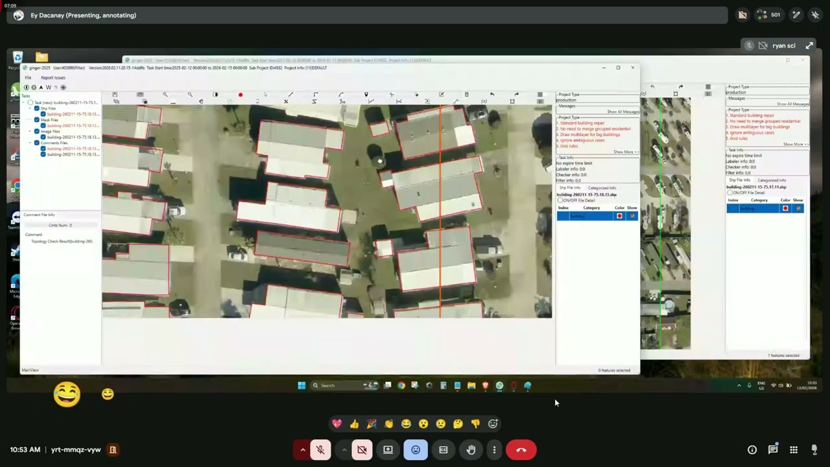
Task: Toggle ON/OFF File Detail in front window
Action: click(x=561, y=200)
